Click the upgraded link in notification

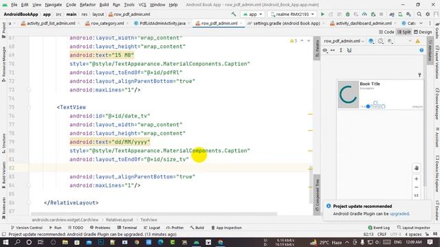(399, 213)
